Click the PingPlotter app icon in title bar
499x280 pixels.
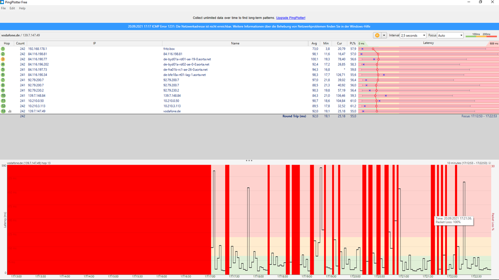coord(2,2)
